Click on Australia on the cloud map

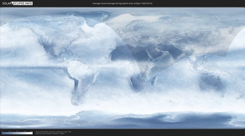[x=213, y=83]
